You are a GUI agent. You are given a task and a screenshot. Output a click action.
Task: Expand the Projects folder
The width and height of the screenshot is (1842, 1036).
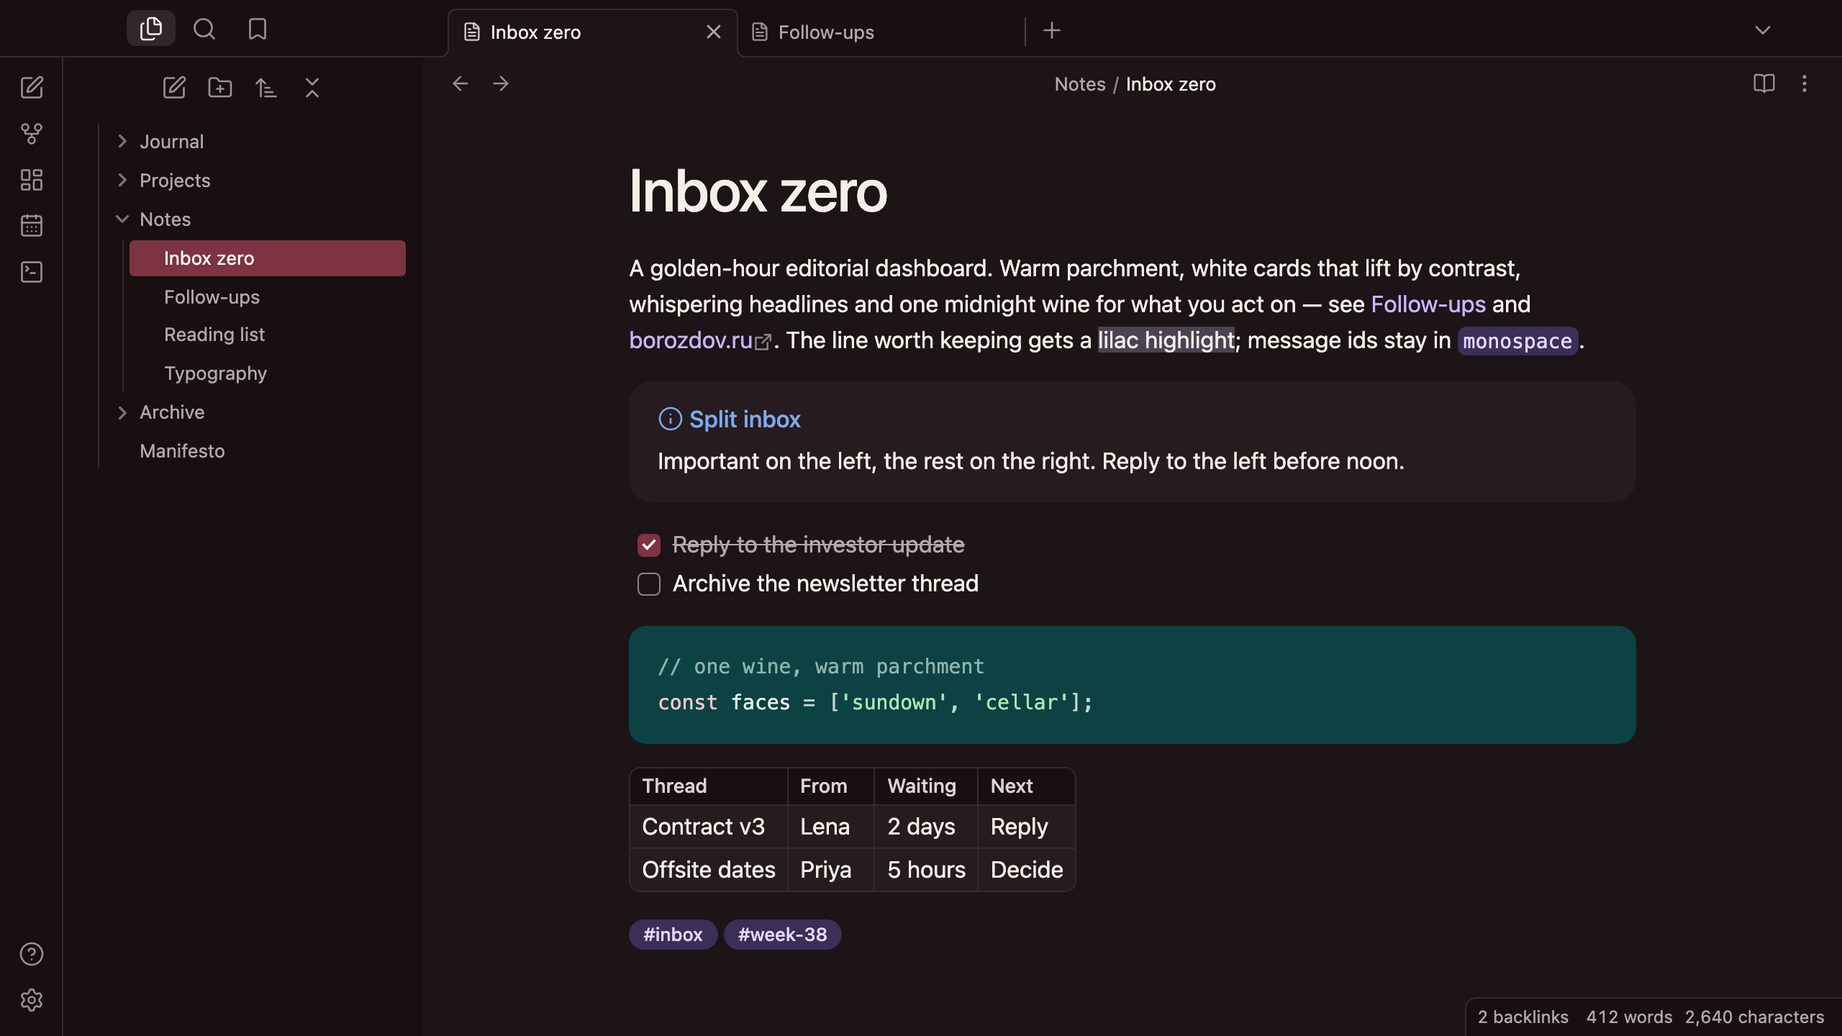[122, 180]
